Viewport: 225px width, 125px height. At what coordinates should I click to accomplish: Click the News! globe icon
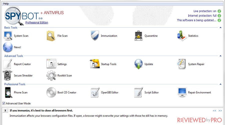tap(8, 47)
